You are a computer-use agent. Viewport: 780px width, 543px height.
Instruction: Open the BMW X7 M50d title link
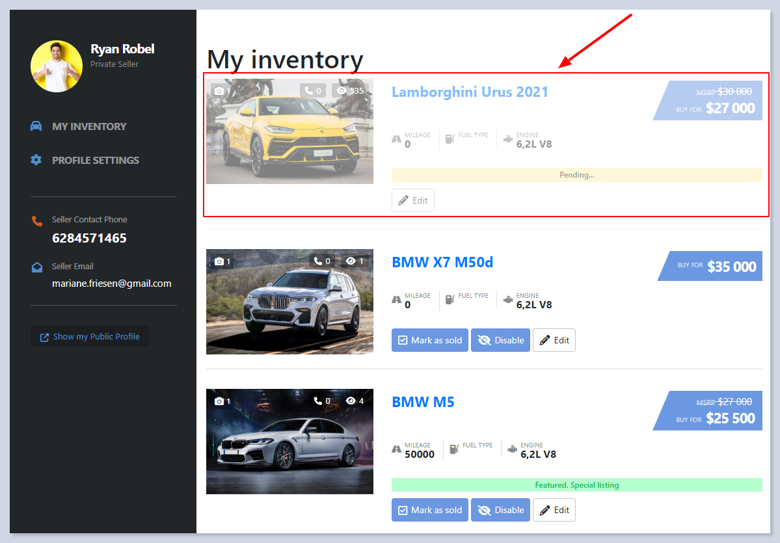click(442, 262)
